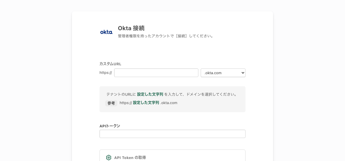Click the APIトークン label
This screenshot has height=161, width=345.
110,126
